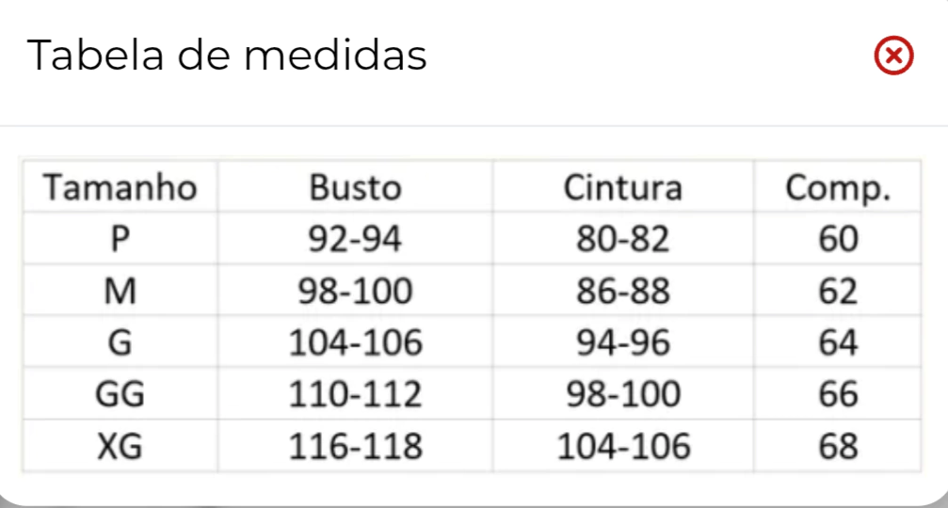The width and height of the screenshot is (948, 508).
Task: Select the 116-118 busto value
Action: click(x=355, y=447)
